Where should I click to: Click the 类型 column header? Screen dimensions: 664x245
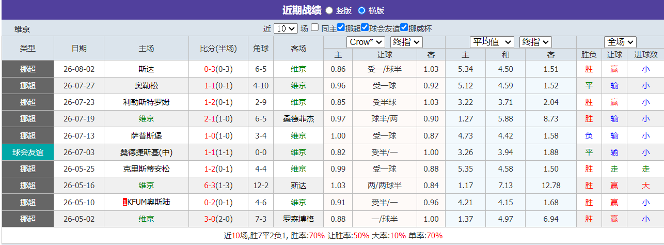(28, 48)
